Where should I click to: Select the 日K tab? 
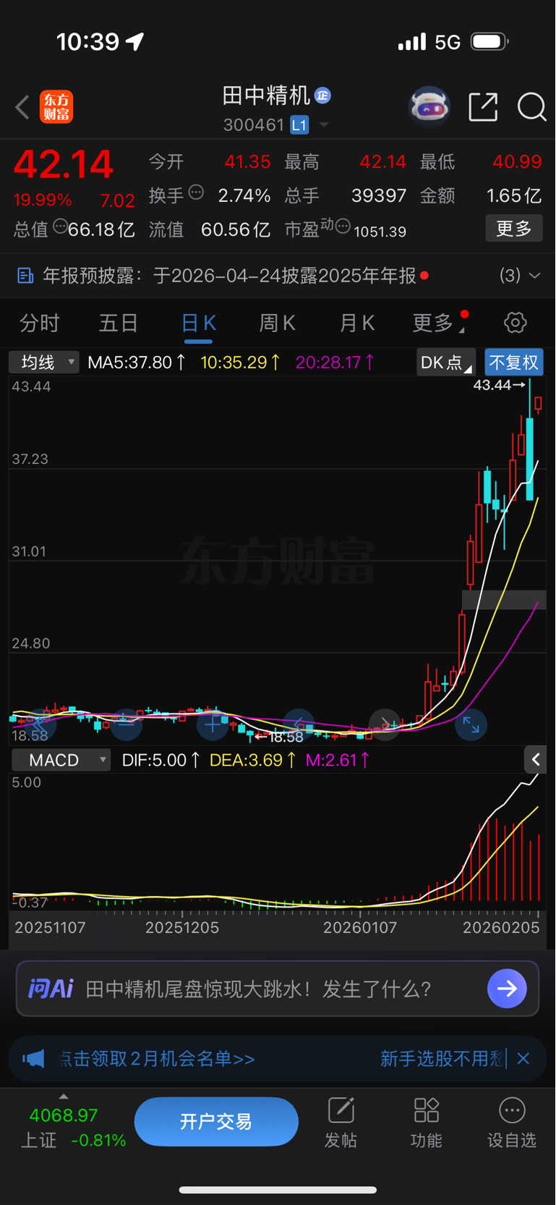198,323
